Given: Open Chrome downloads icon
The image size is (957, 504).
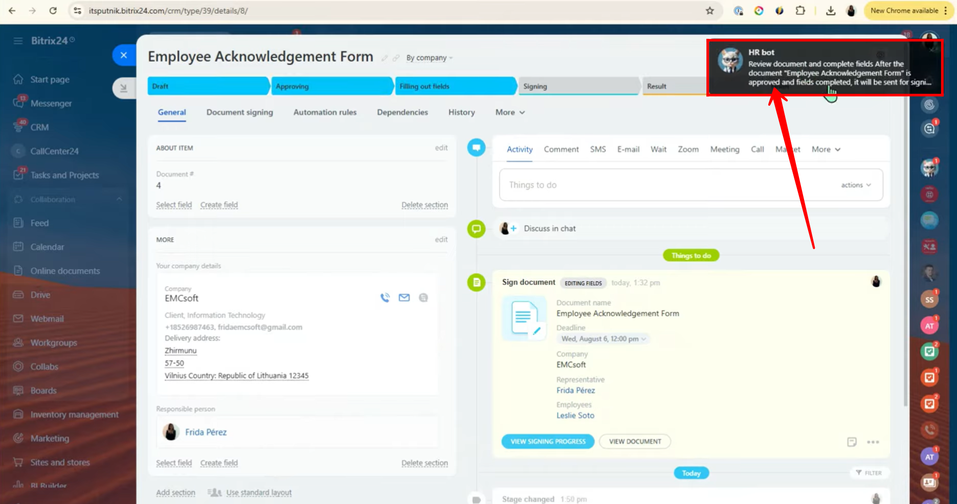Looking at the screenshot, I should click(831, 11).
